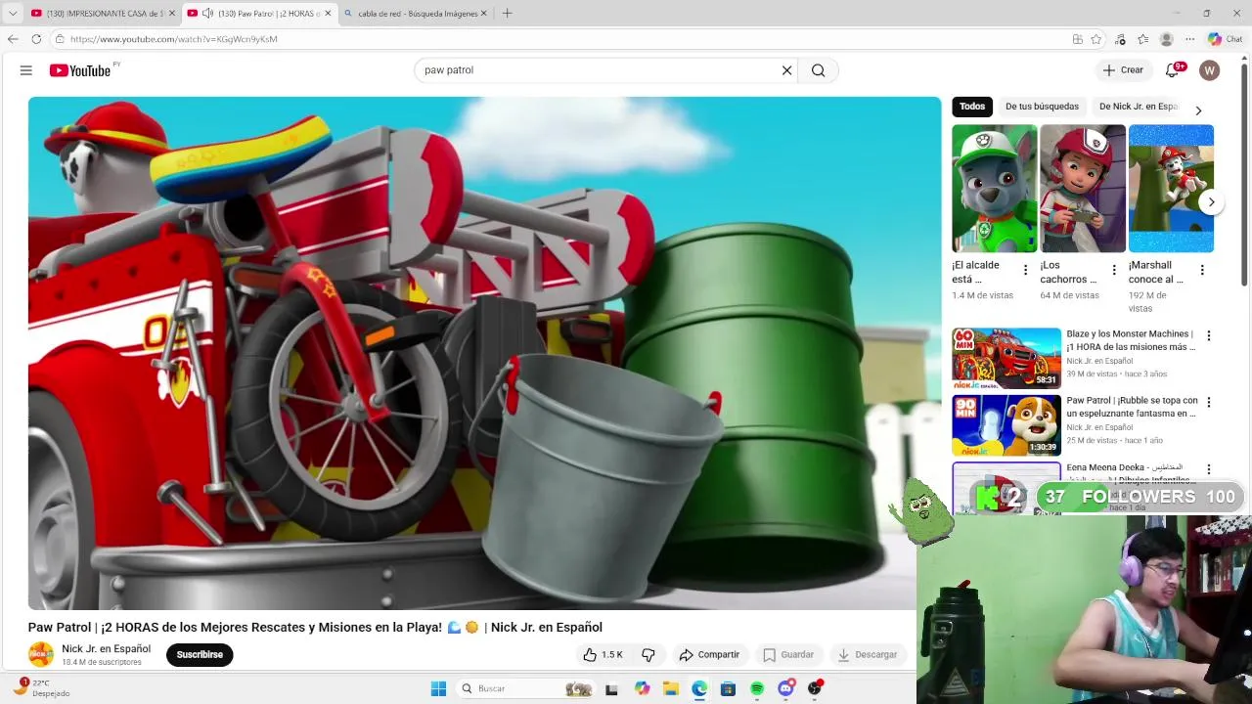Open the Copilot Chat button
Screen dimensions: 1252x704
click(x=1225, y=39)
